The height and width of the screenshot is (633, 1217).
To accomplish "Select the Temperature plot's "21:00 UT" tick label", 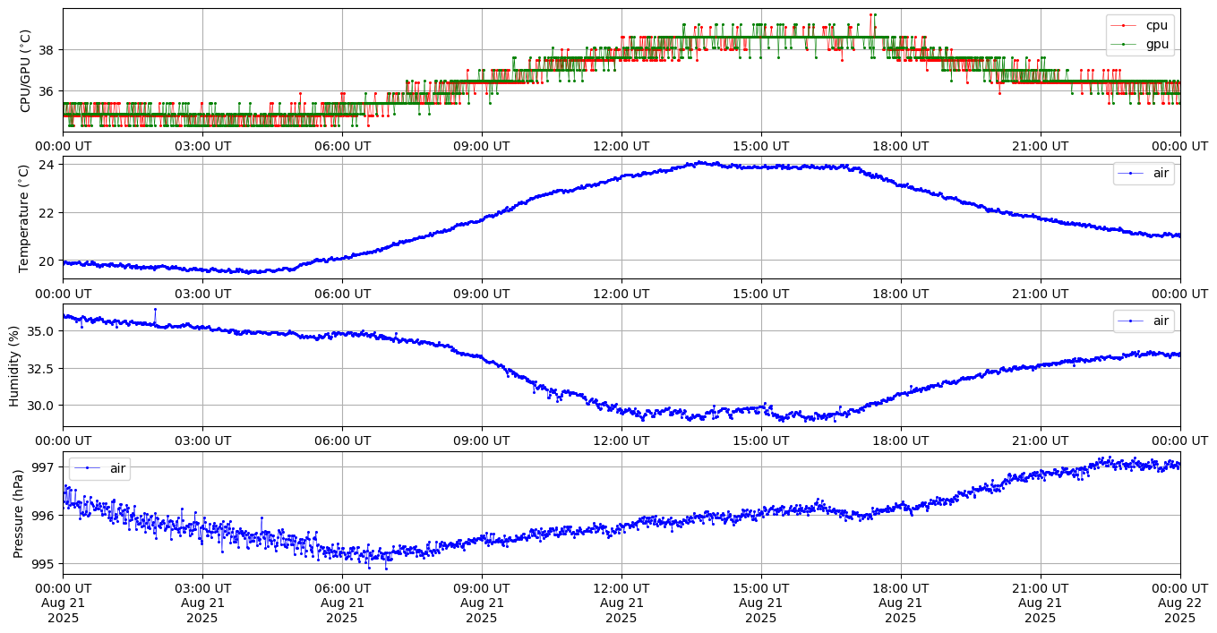I will (x=1041, y=294).
